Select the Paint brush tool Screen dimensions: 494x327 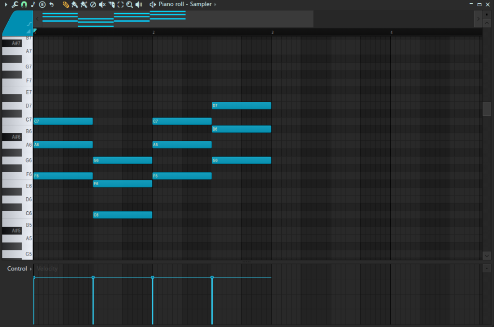pyautogui.click(x=75, y=4)
